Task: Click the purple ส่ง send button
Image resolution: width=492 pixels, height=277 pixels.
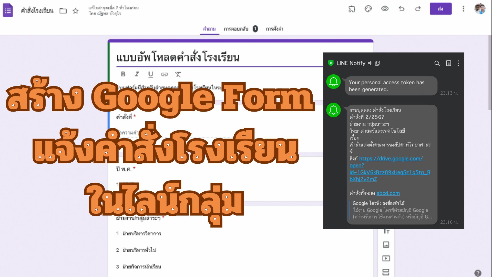Action: [x=440, y=9]
